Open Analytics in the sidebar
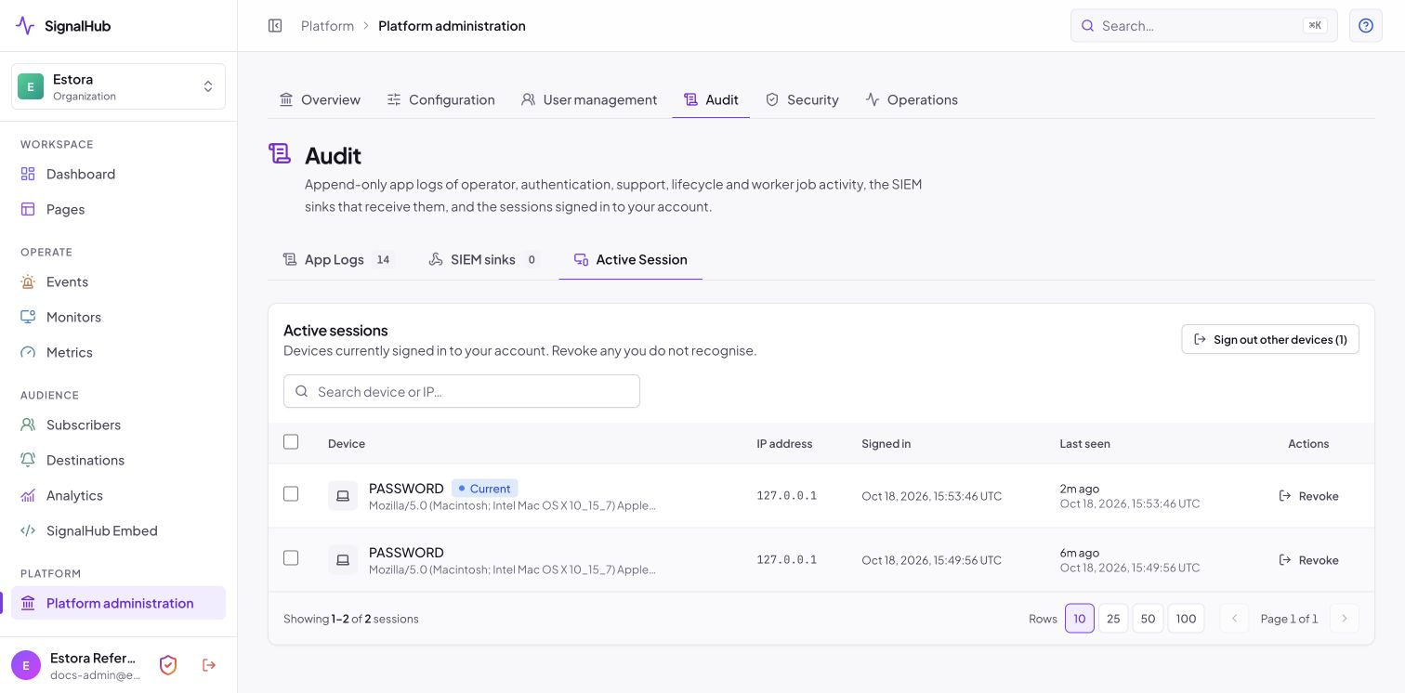1405x693 pixels. [x=118, y=495]
